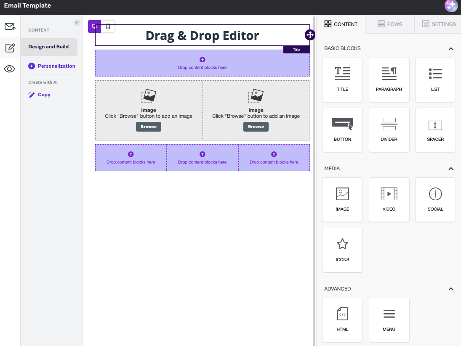Open the Content tab
The height and width of the screenshot is (346, 461).
[x=341, y=24]
